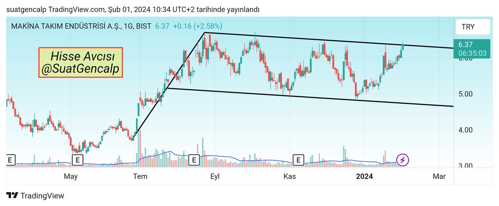Click the Hisse Avcısı @SuatGencalp note box
The height and width of the screenshot is (206, 499).
pos(81,63)
